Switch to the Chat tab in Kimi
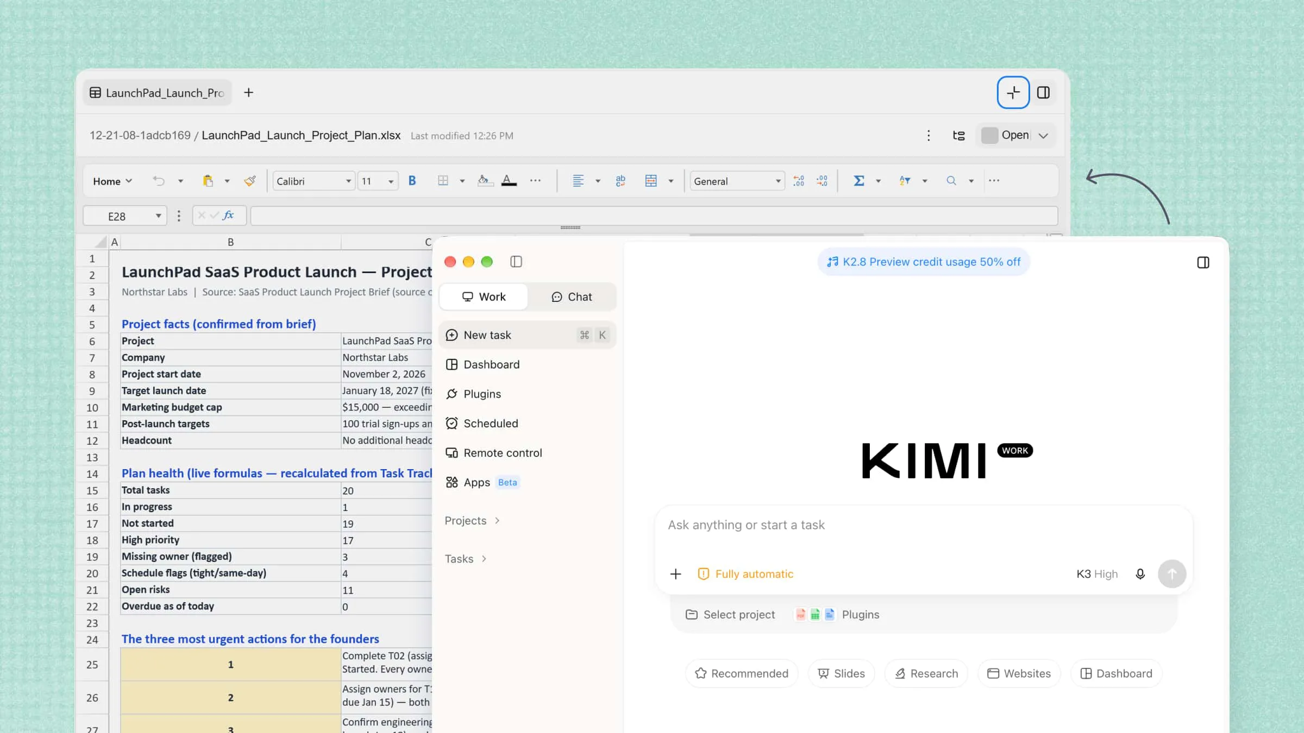This screenshot has width=1304, height=733. [x=572, y=297]
